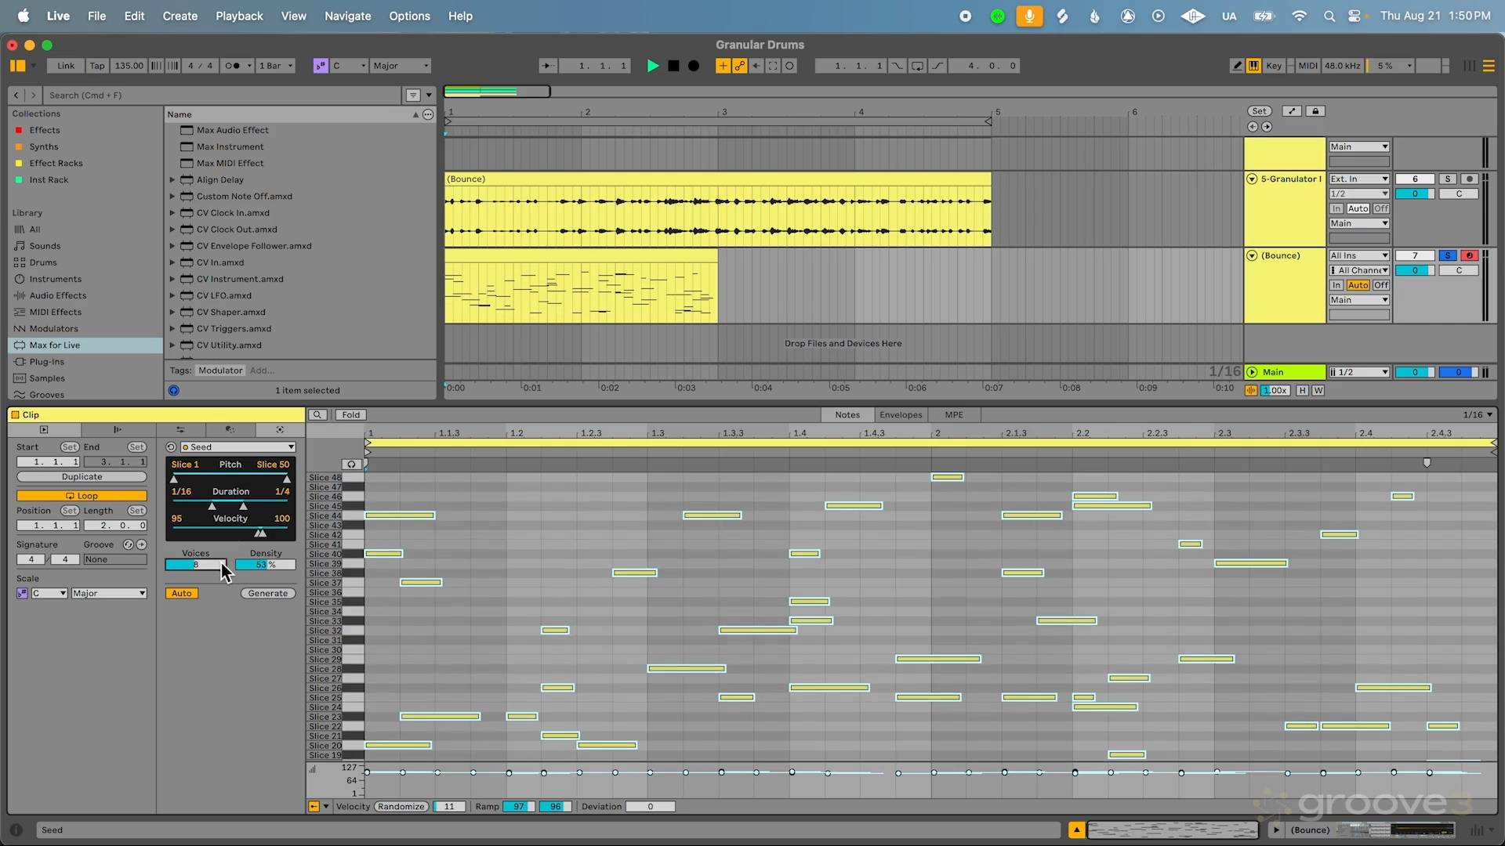This screenshot has width=1505, height=846.
Task: Click the Duplicate button
Action: click(82, 477)
